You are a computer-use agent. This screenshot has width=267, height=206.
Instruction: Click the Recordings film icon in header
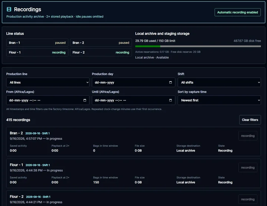click(9, 9)
